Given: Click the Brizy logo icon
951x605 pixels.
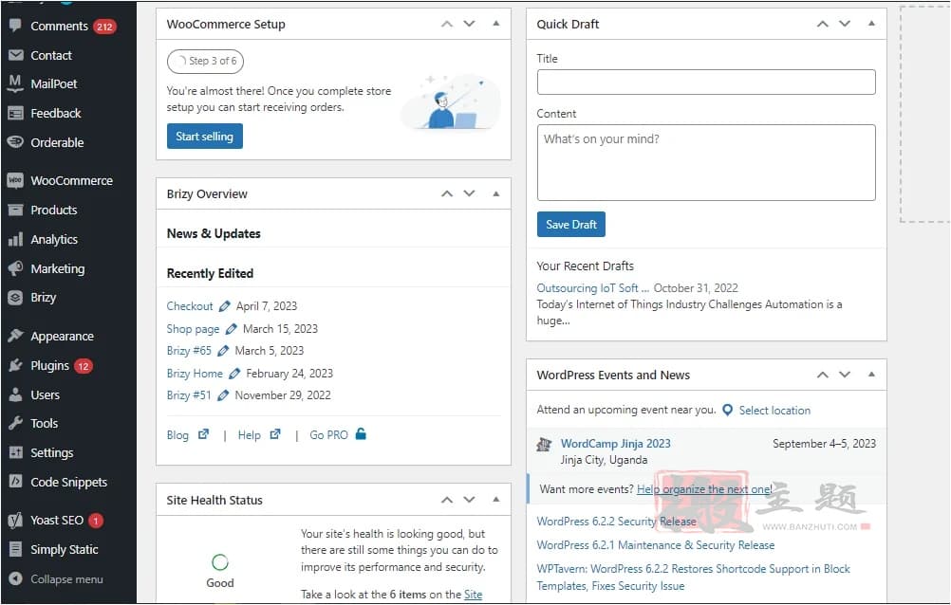Looking at the screenshot, I should pos(15,298).
